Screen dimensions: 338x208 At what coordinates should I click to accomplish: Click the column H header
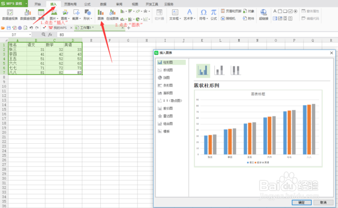point(147,40)
